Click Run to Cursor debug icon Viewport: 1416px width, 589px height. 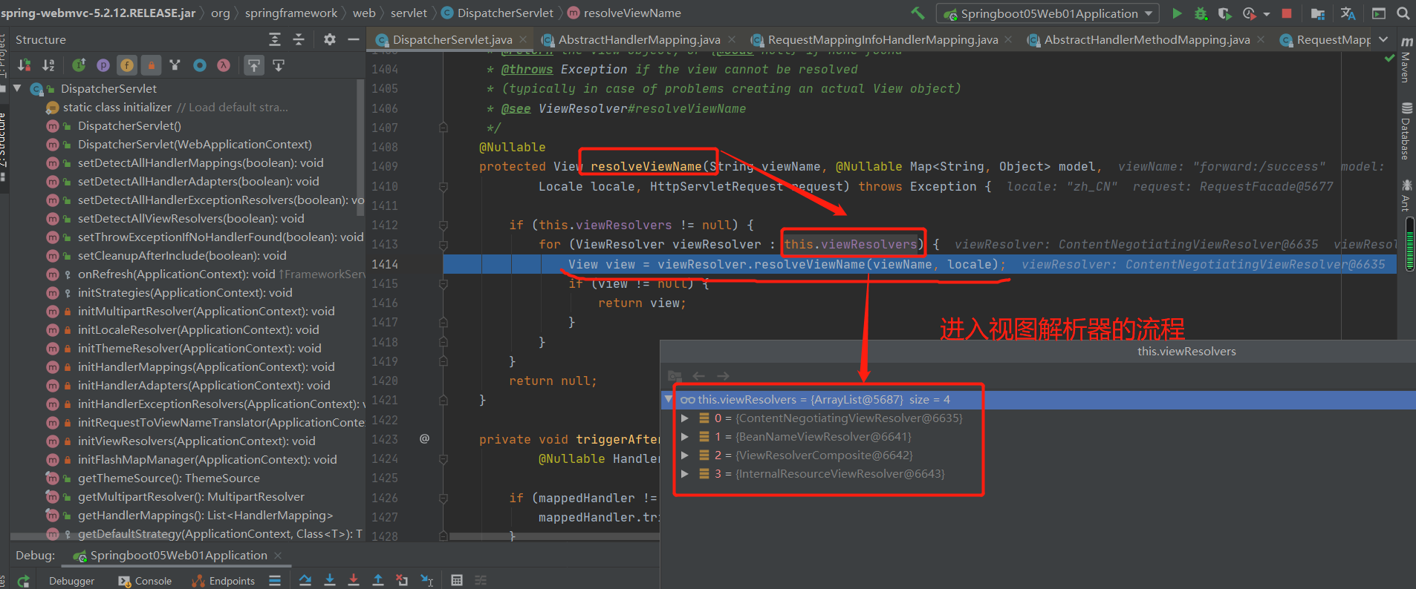pyautogui.click(x=426, y=580)
